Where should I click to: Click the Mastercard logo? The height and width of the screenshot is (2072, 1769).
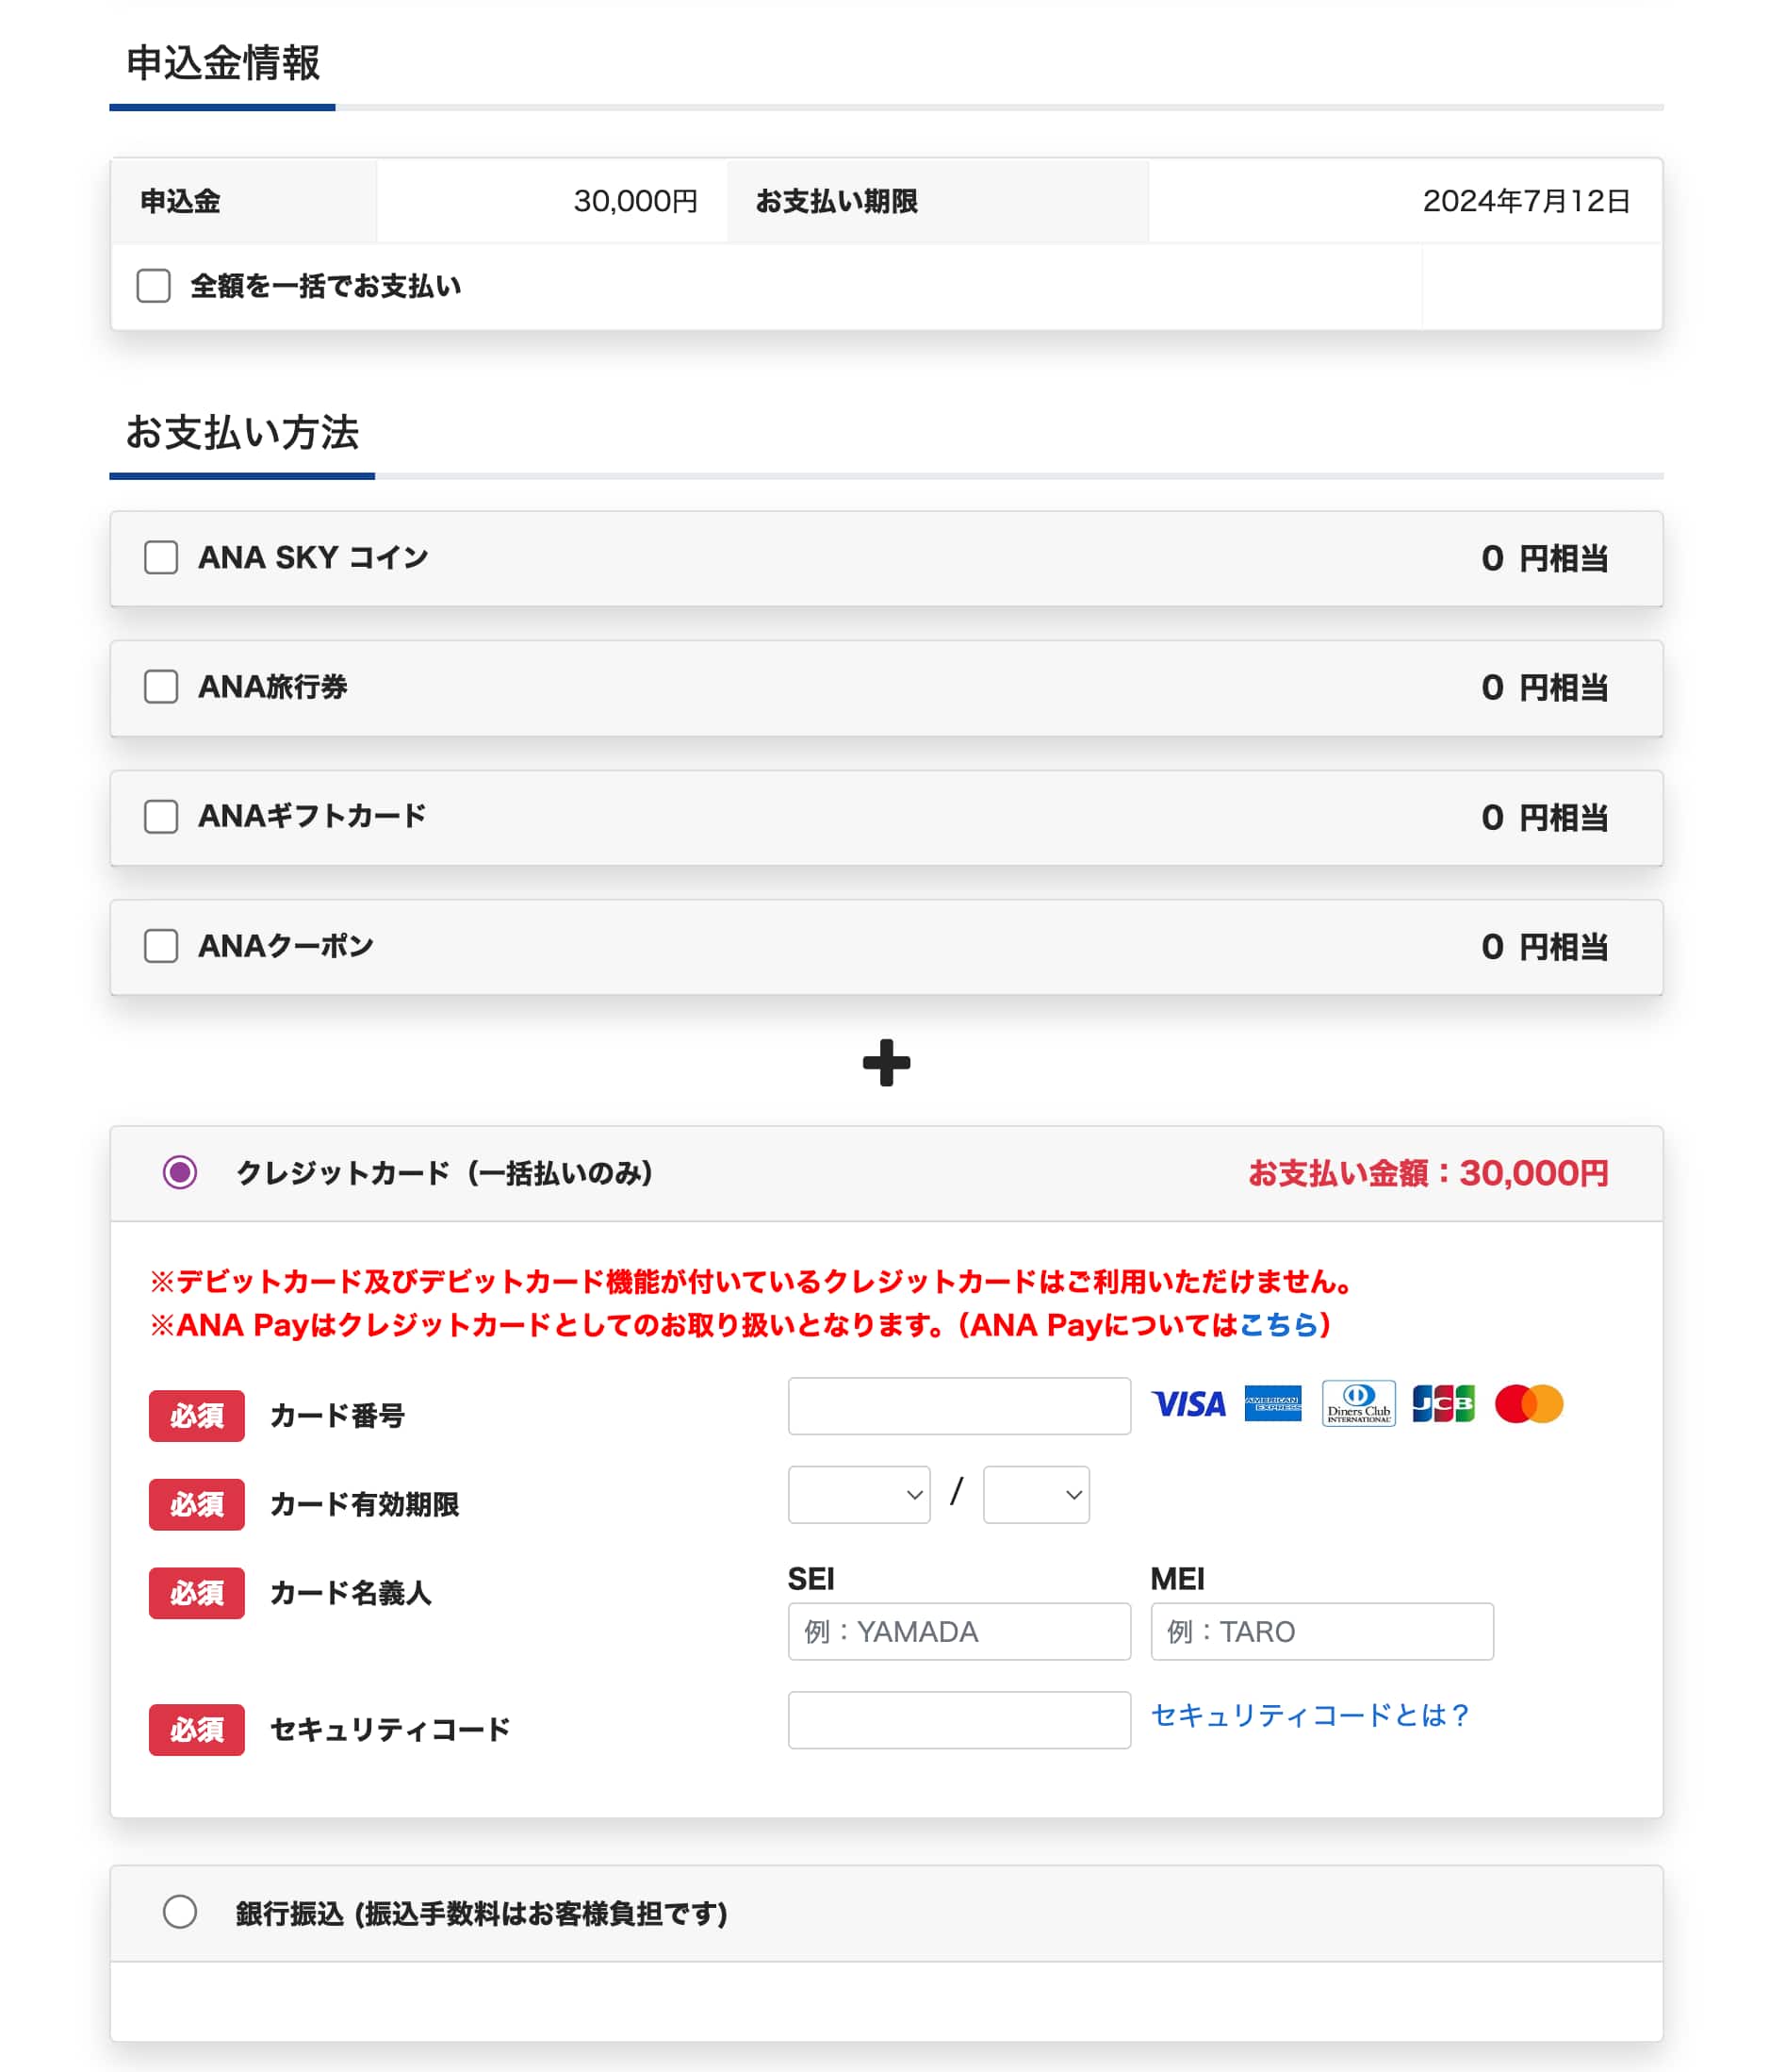1528,1404
